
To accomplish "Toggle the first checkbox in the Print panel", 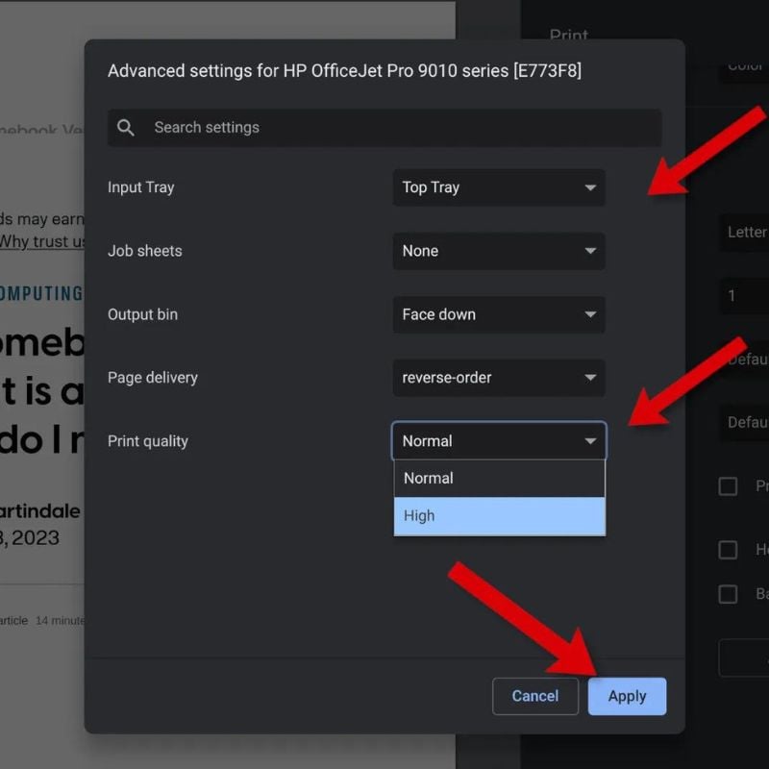I will point(728,486).
